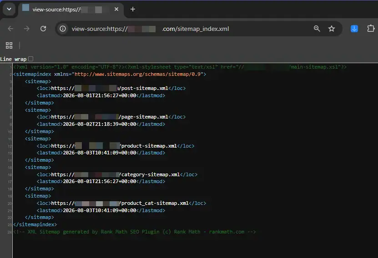Viewport: 378px width, 258px height.
Task: View site information icon in address bar
Action: pyautogui.click(x=63, y=29)
